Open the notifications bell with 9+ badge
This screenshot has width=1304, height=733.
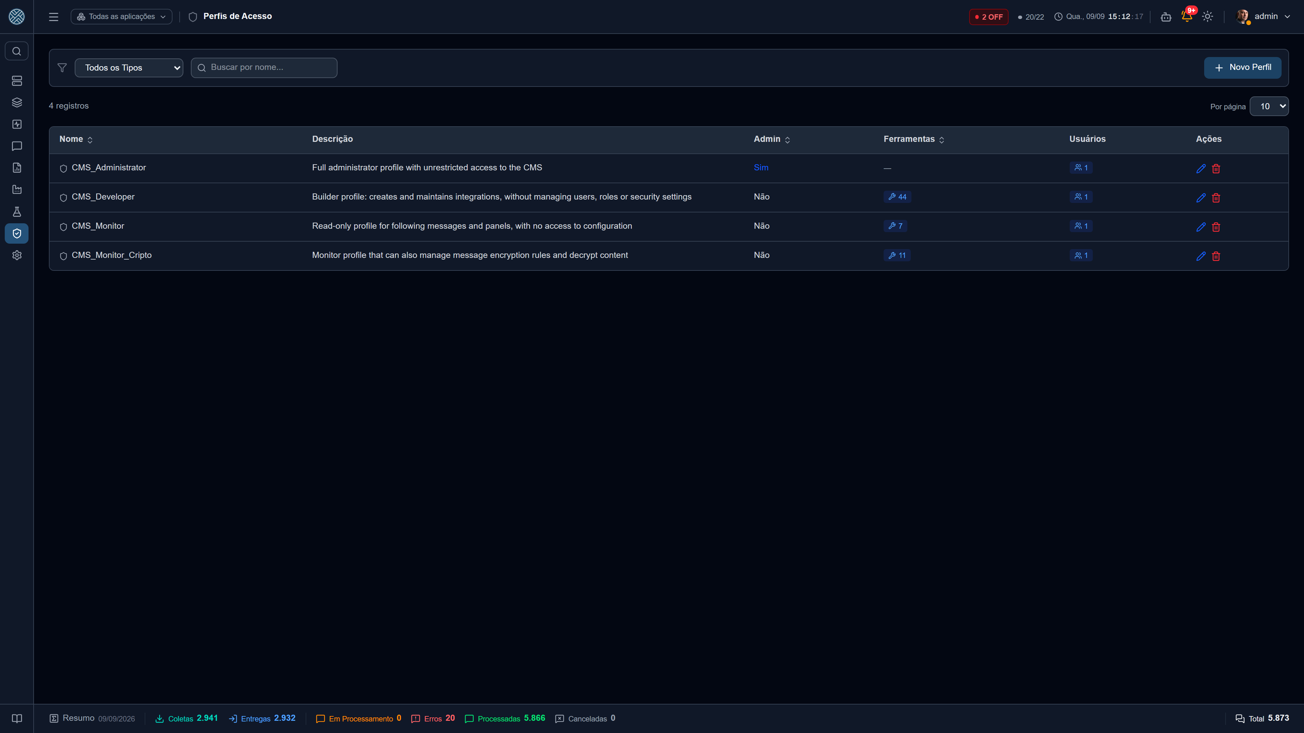tap(1187, 16)
